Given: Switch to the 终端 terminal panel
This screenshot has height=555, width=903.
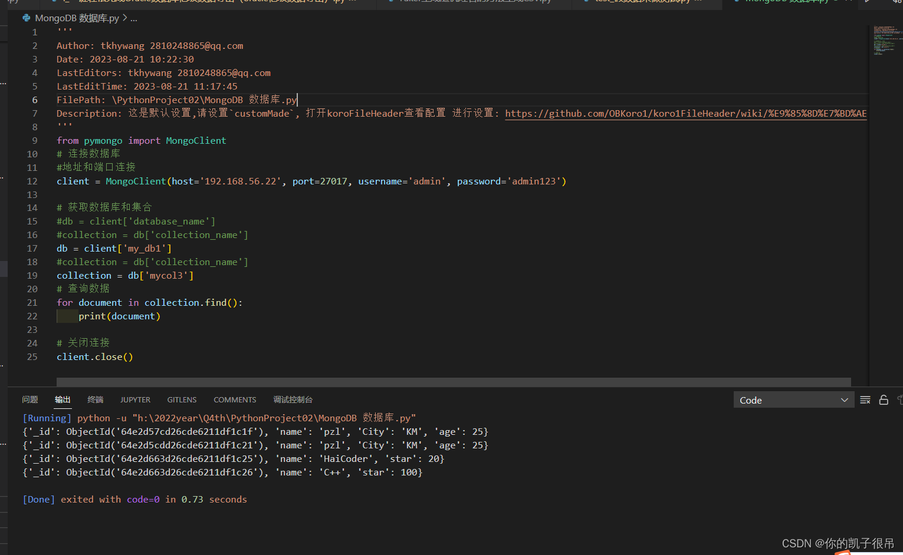Looking at the screenshot, I should point(95,399).
